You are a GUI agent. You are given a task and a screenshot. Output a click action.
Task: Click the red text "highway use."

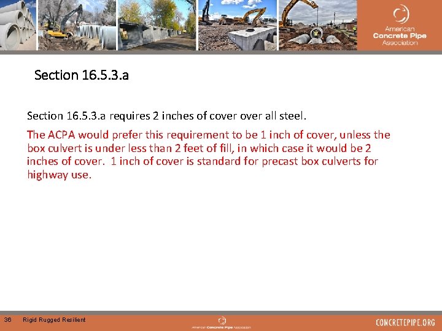point(59,175)
